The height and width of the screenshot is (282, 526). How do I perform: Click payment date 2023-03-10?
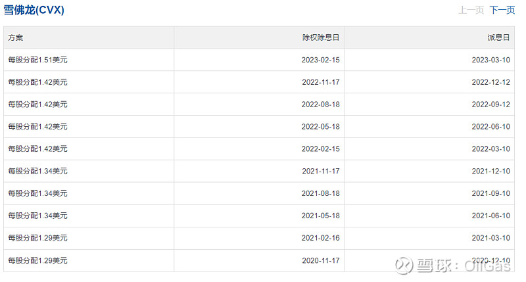point(490,60)
